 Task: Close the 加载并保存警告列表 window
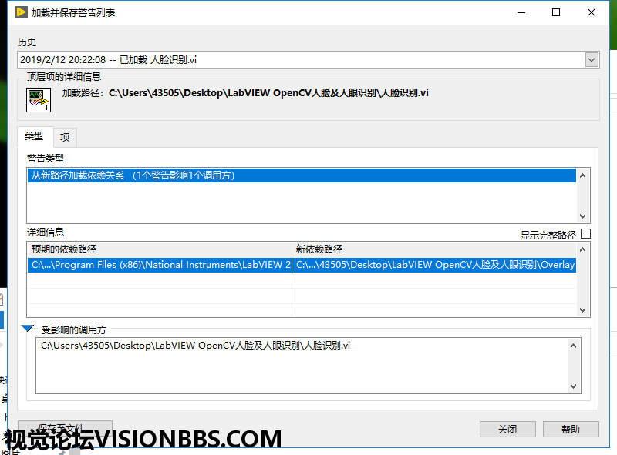pyautogui.click(x=591, y=12)
